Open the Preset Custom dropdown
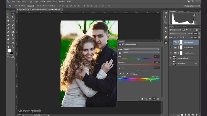The height and width of the screenshot is (116, 207). click(141, 49)
